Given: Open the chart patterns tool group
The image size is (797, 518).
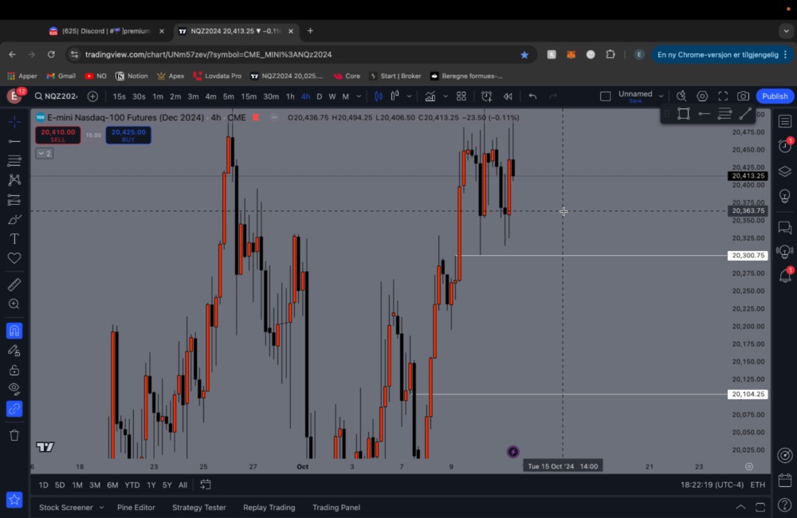Looking at the screenshot, I should pos(14,180).
